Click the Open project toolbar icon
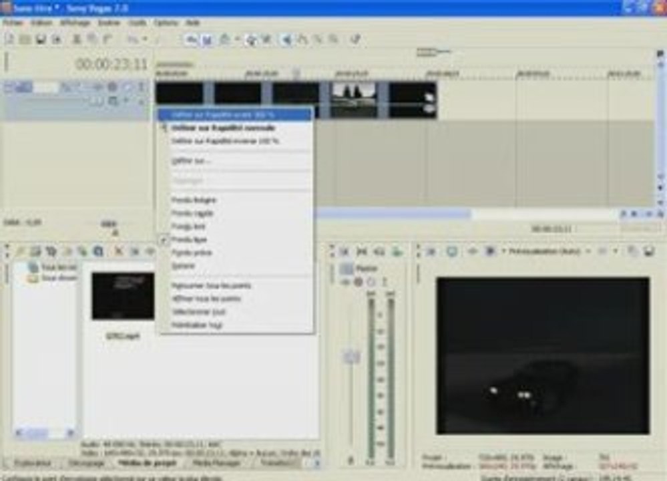The height and width of the screenshot is (481, 667). [x=25, y=39]
